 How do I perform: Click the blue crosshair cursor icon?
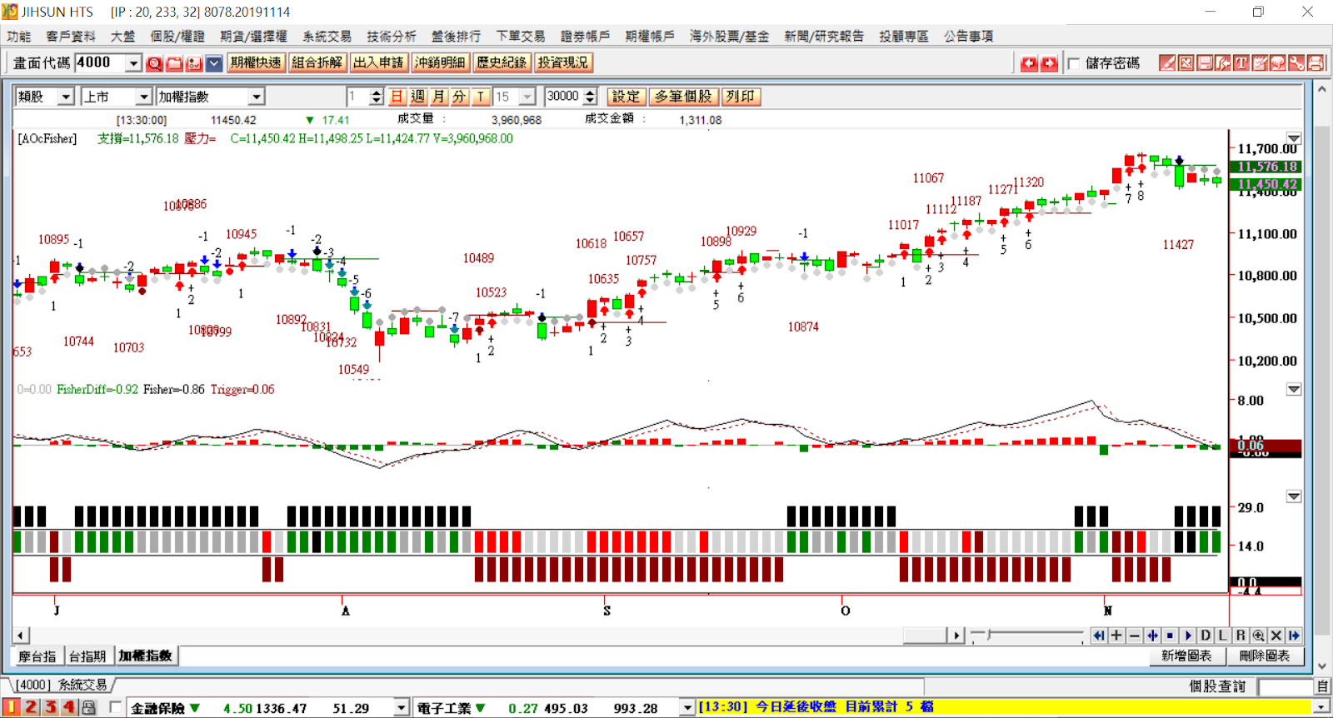1152,636
